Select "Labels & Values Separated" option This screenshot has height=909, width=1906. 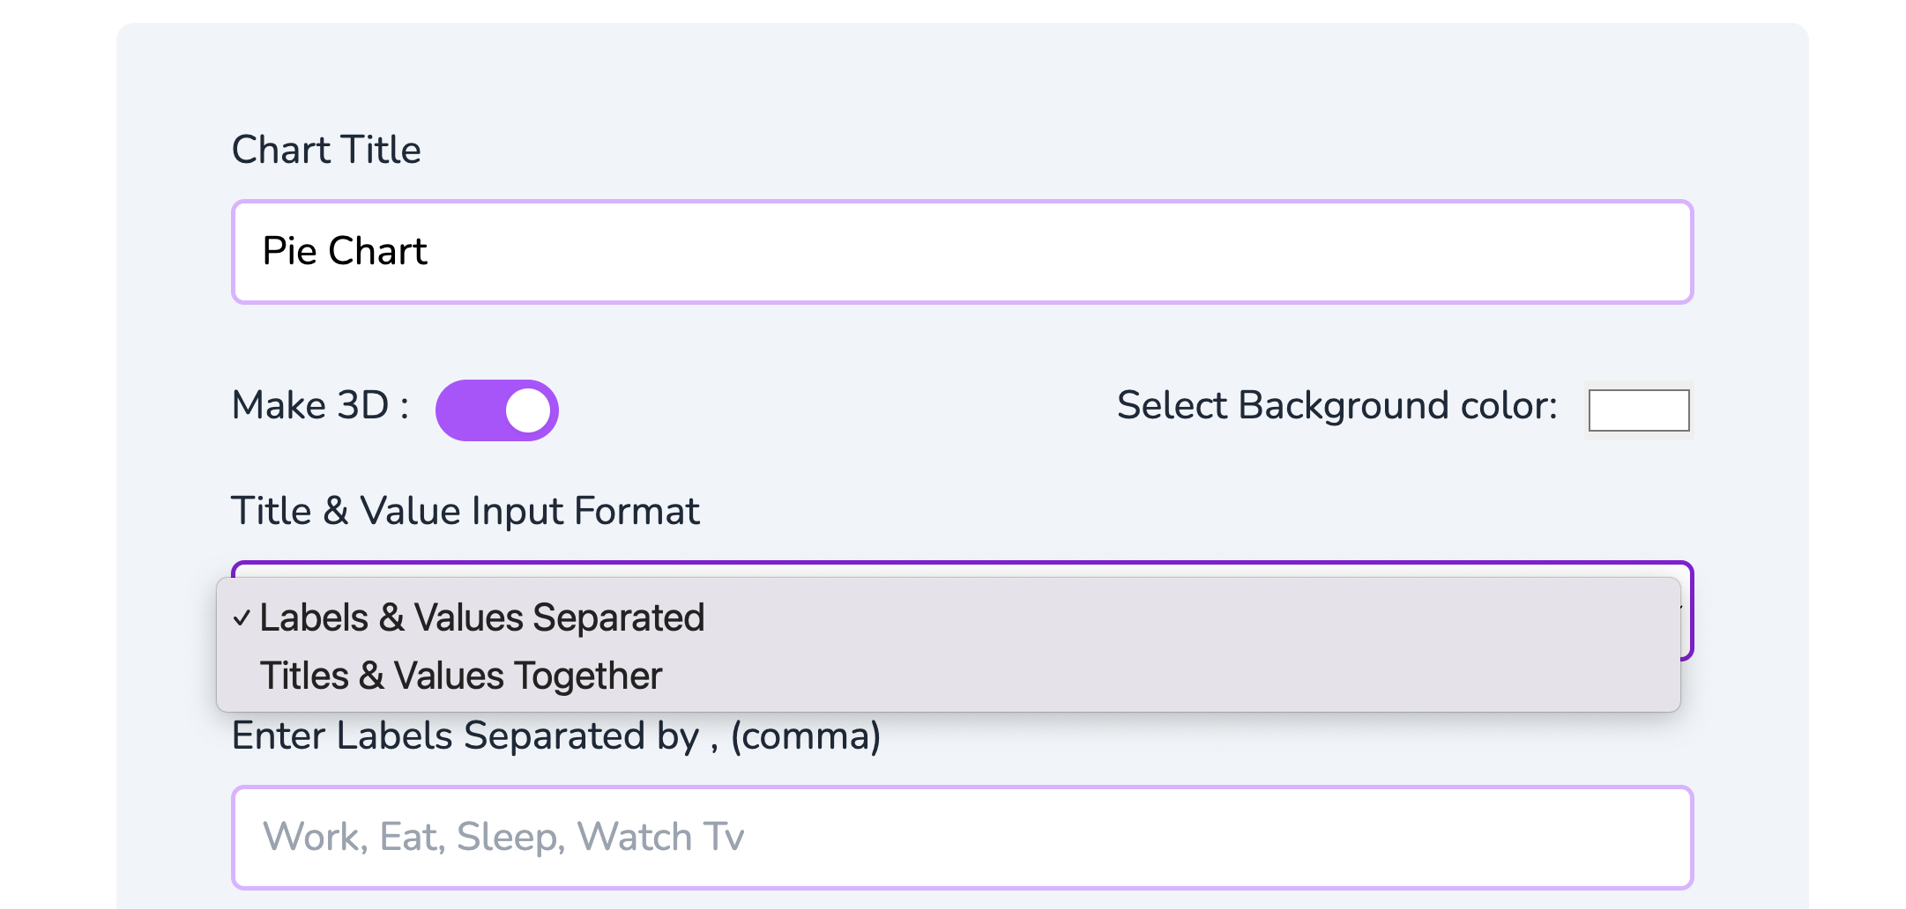(481, 618)
